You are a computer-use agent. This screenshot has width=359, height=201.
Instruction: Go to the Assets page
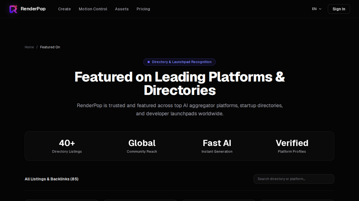[122, 9]
